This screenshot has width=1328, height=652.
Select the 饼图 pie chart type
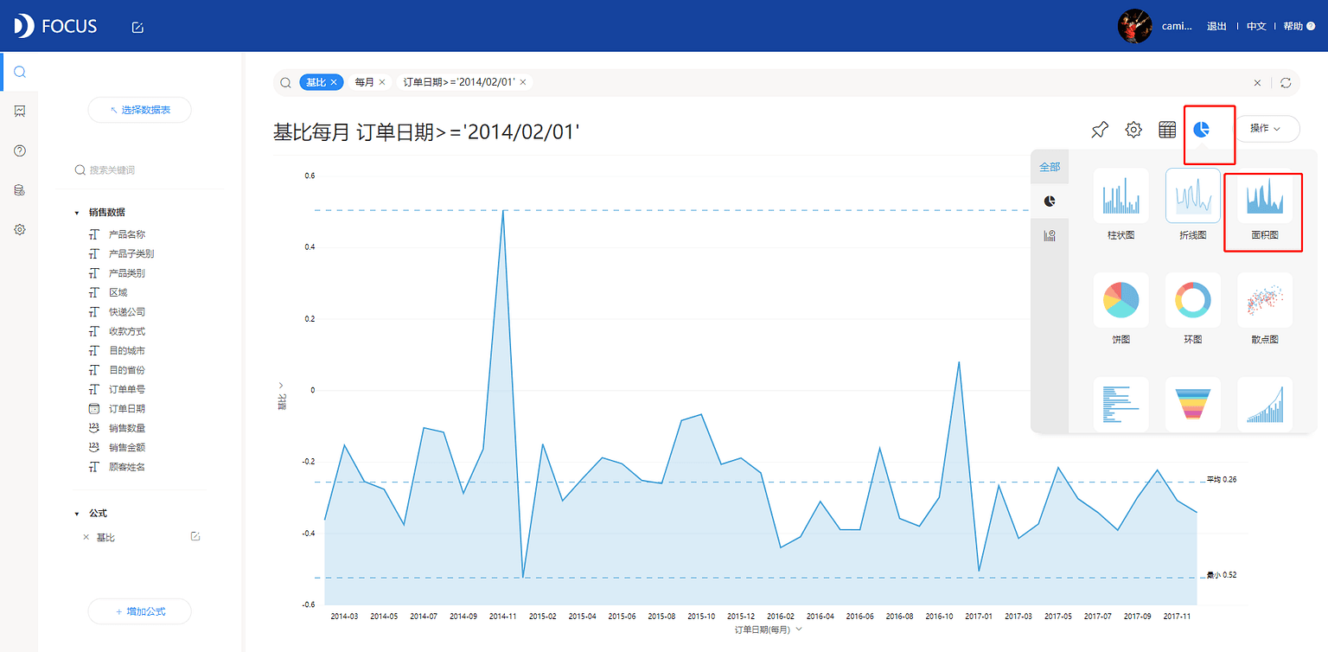pos(1120,300)
